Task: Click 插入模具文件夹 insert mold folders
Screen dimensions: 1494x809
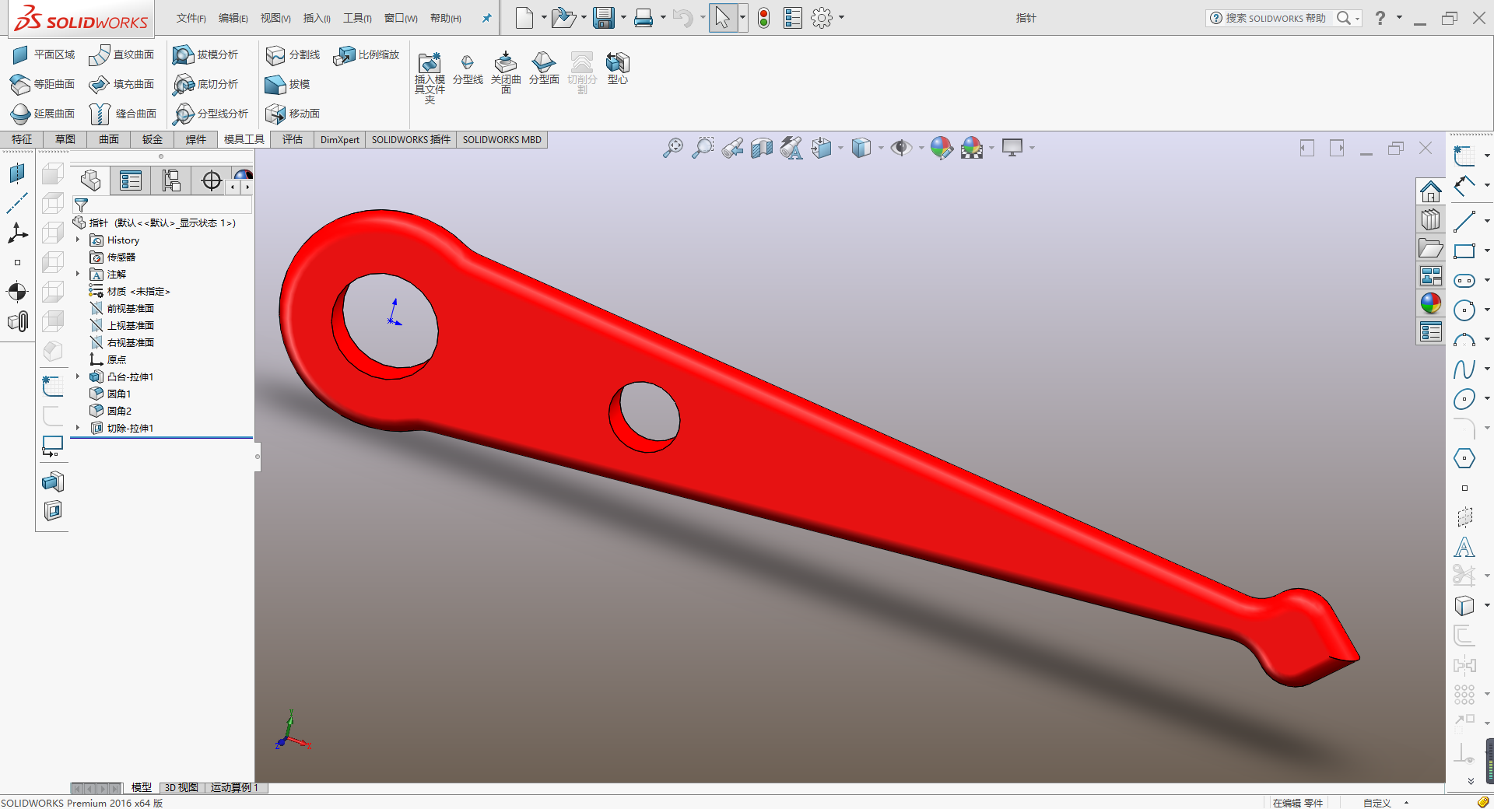Action: pos(430,76)
